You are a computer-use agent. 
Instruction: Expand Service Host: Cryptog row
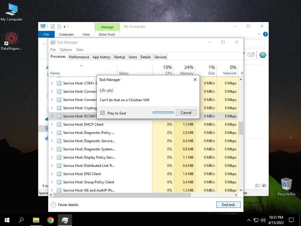point(52,108)
